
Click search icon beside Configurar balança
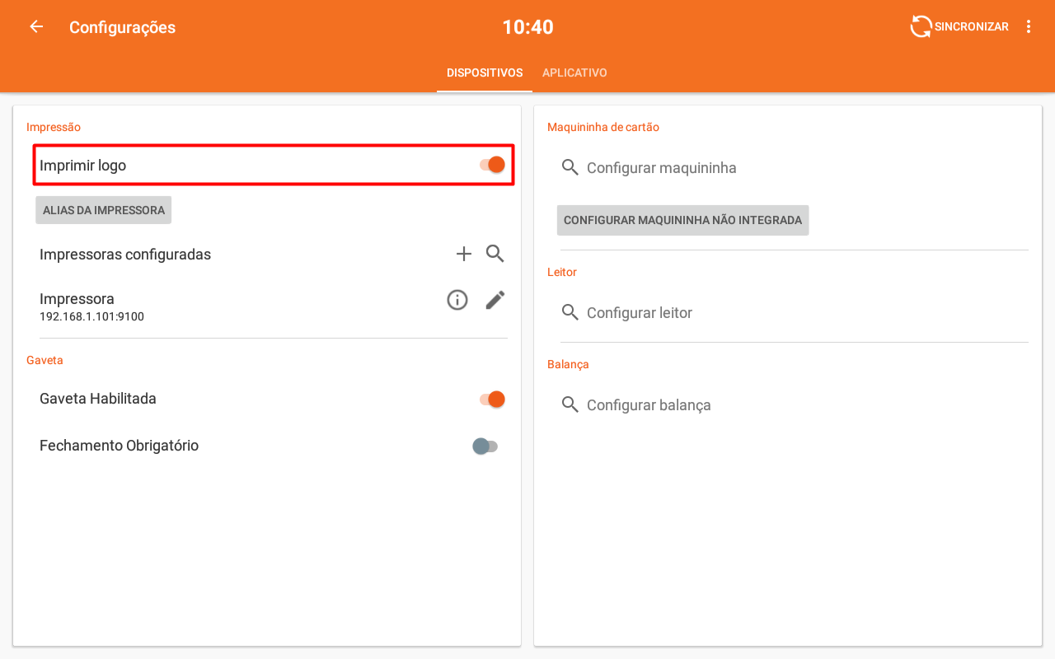[x=570, y=404]
